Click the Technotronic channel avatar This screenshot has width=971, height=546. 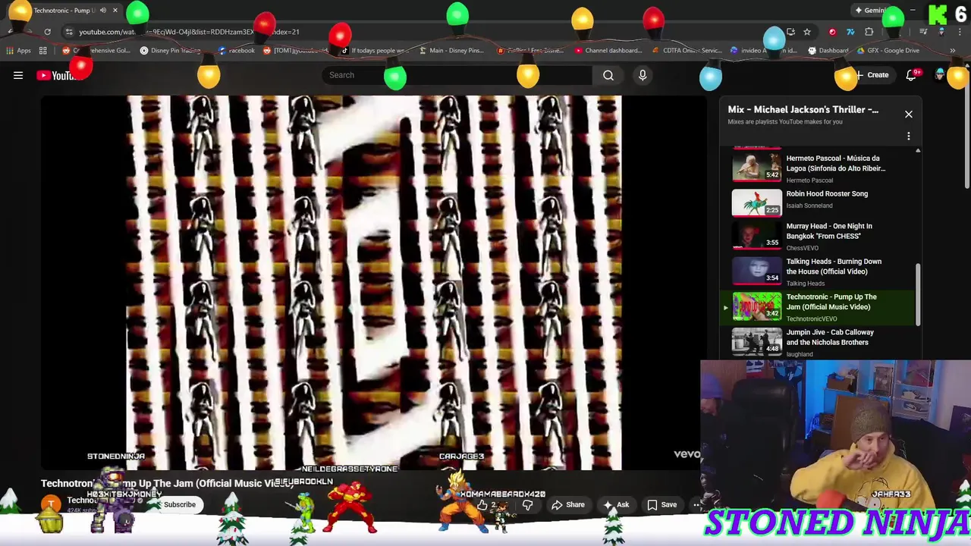coord(51,504)
